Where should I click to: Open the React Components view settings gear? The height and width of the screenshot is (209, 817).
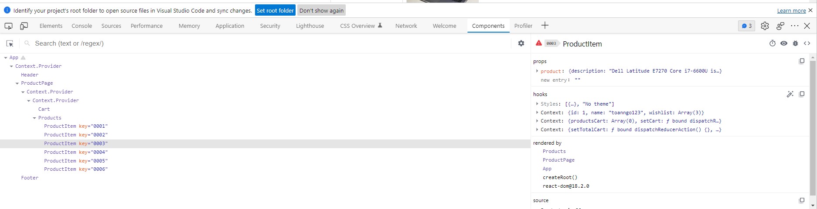click(x=521, y=43)
